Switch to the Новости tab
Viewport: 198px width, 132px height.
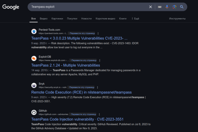pyautogui.click(x=86, y=18)
